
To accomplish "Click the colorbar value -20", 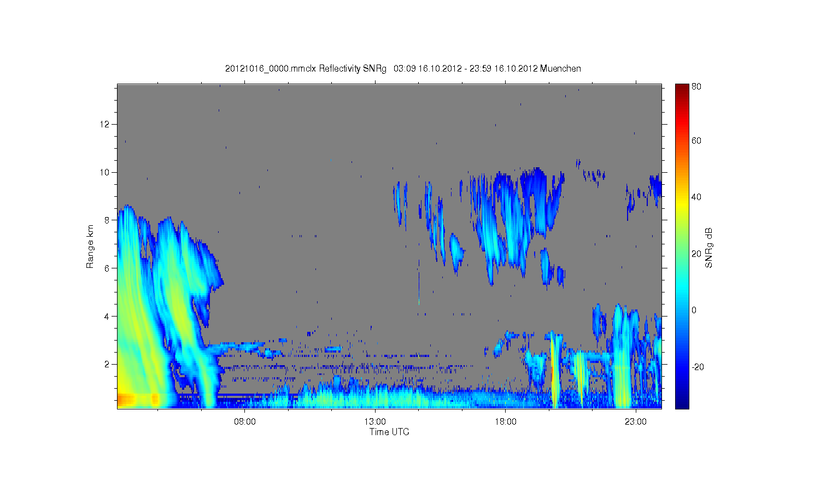I will click(698, 367).
